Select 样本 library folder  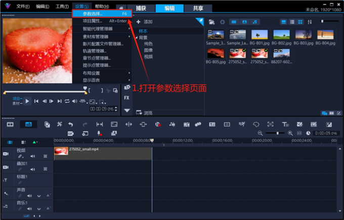143,31
